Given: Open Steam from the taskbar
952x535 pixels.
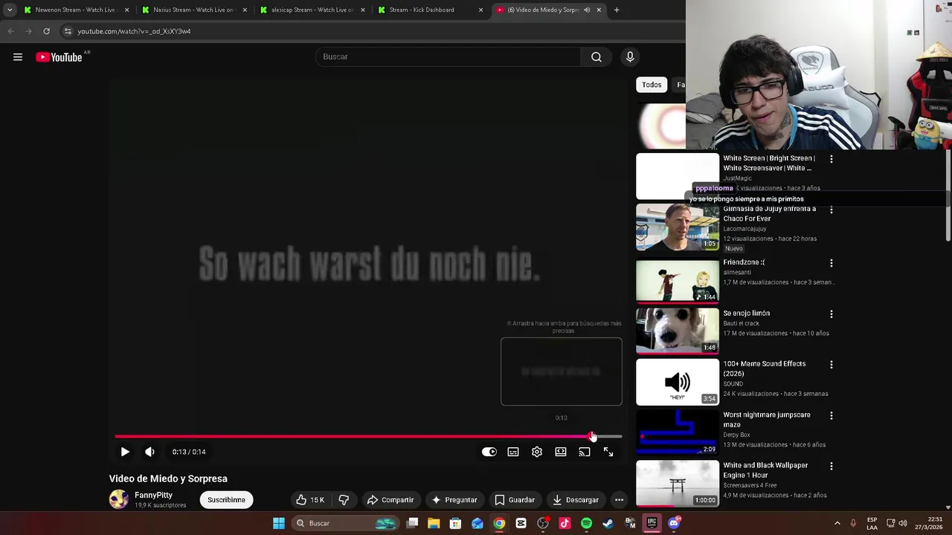Looking at the screenshot, I should (608, 523).
